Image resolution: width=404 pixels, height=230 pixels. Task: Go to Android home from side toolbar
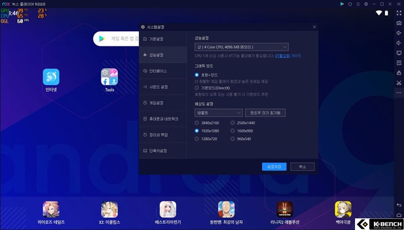coord(399,215)
